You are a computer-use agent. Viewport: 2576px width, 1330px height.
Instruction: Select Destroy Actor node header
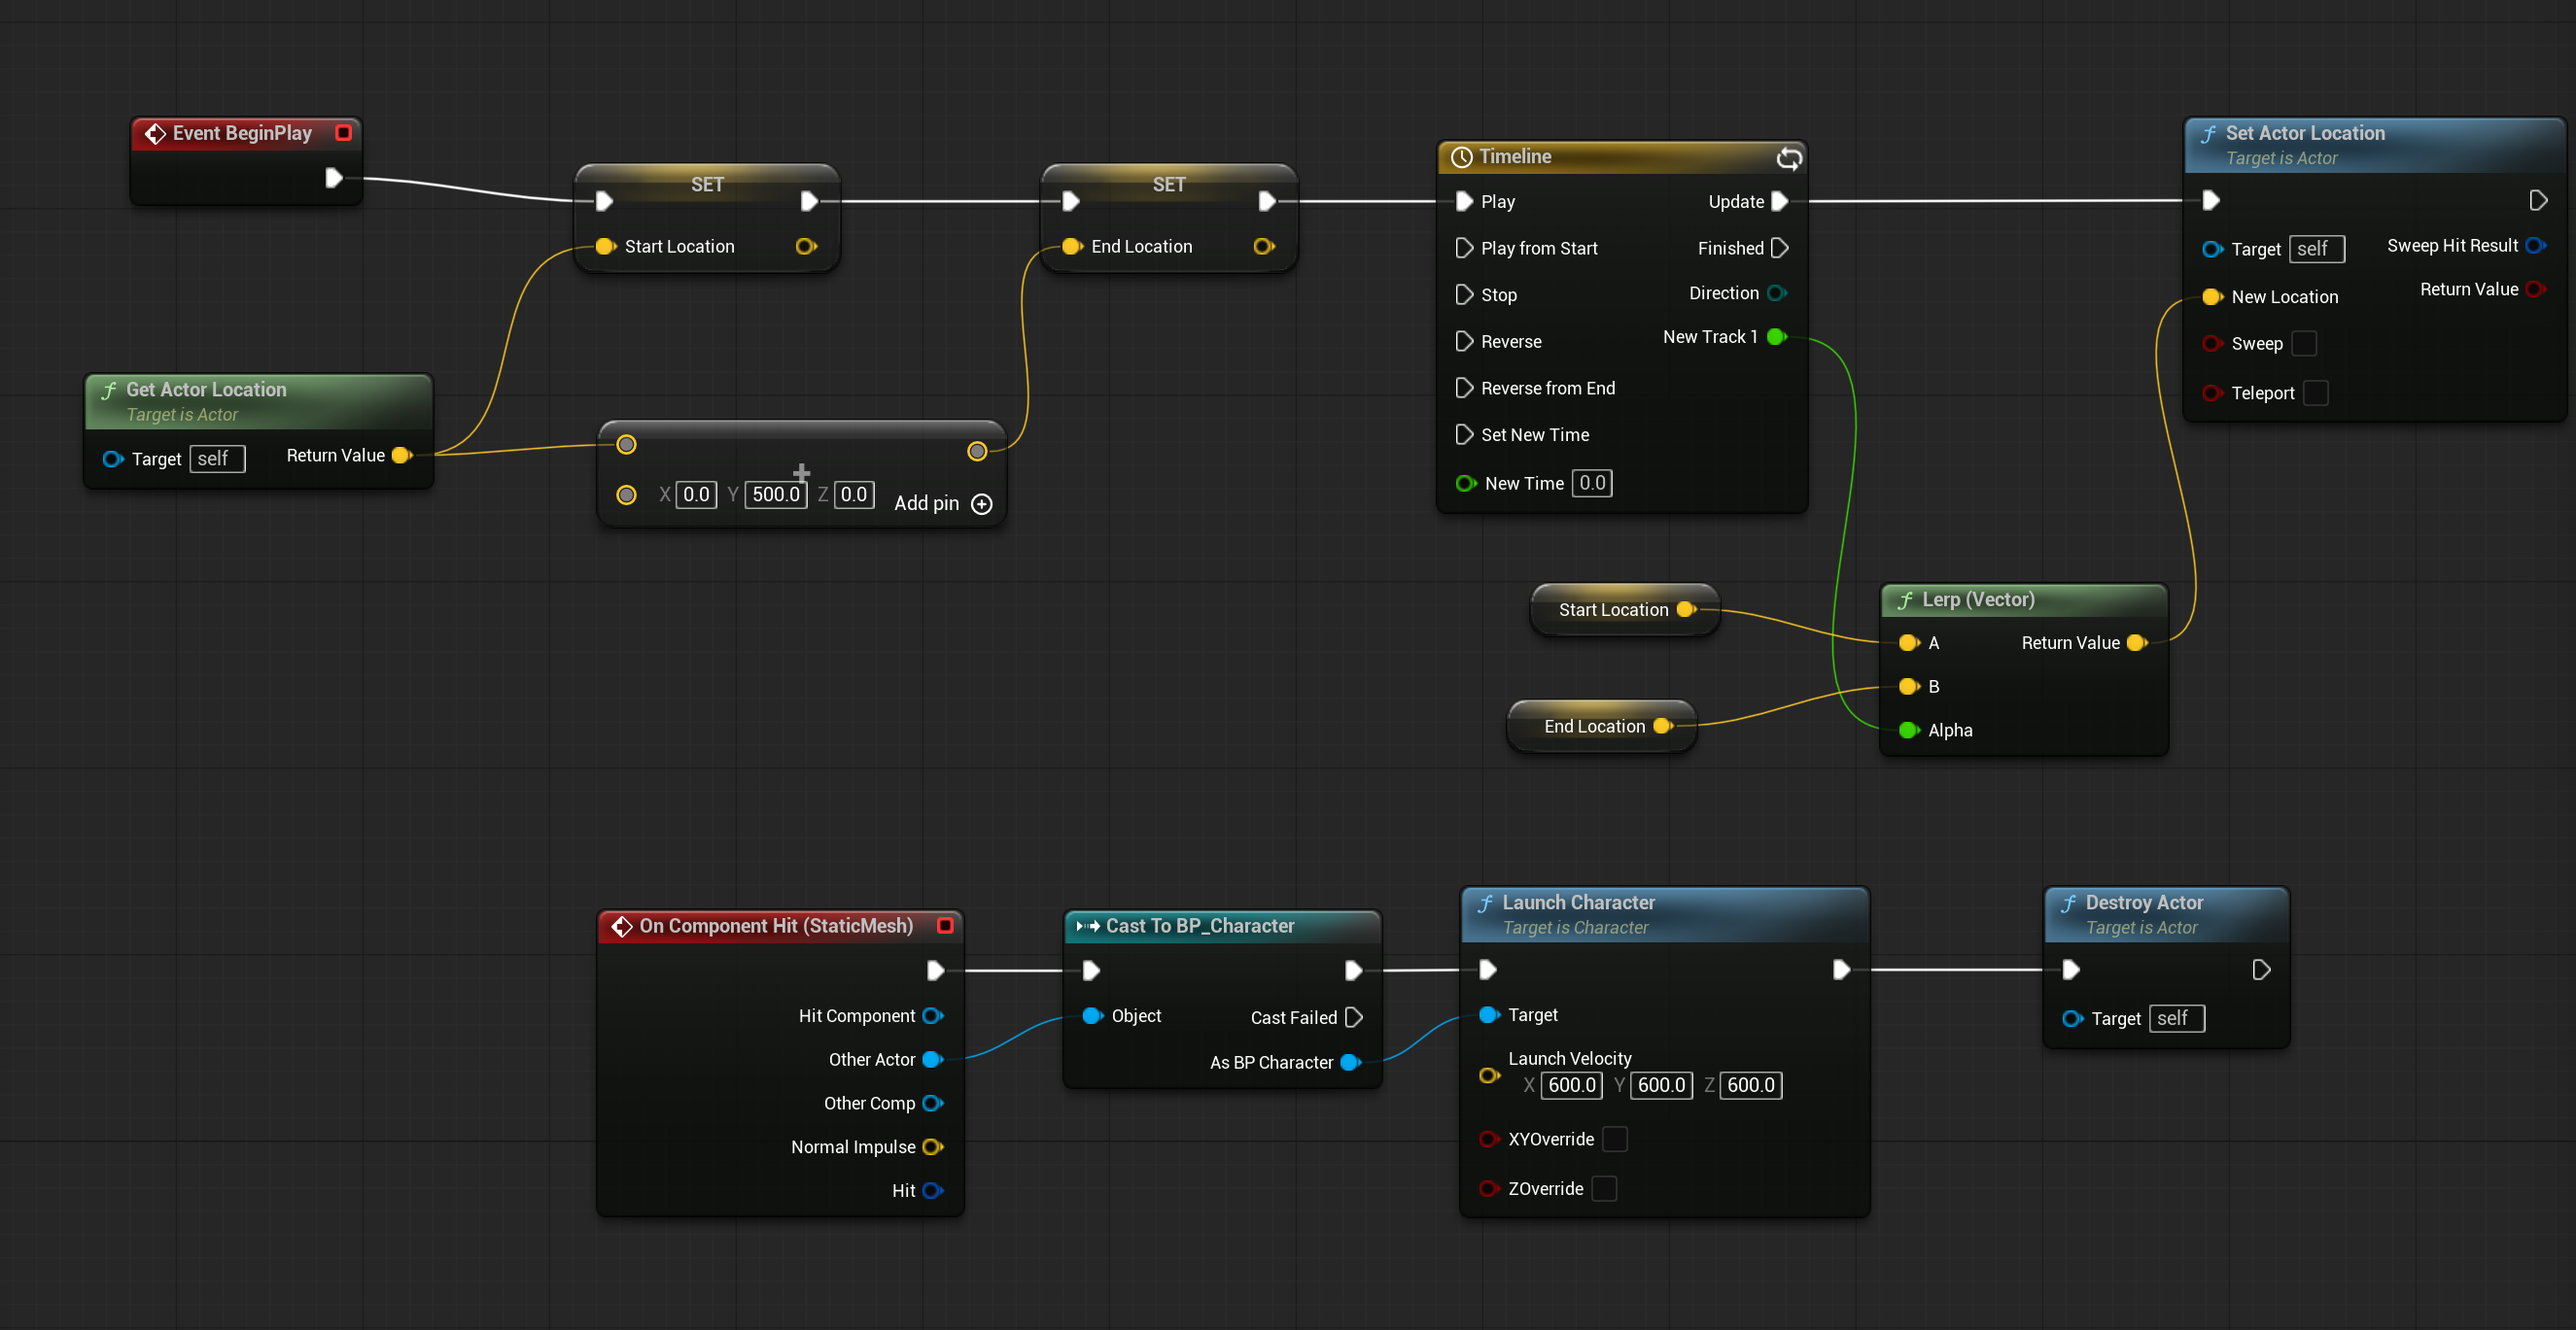point(2166,914)
